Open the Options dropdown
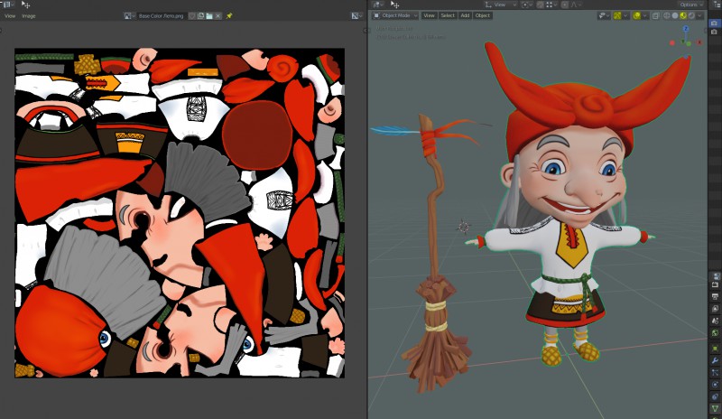The image size is (722, 419). point(691,5)
